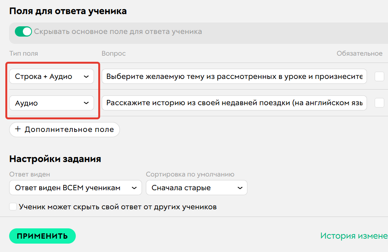Open the "Строка + Аудио" field type dropdown
Image resolution: width=388 pixels, height=252 pixels.
[x=51, y=76]
